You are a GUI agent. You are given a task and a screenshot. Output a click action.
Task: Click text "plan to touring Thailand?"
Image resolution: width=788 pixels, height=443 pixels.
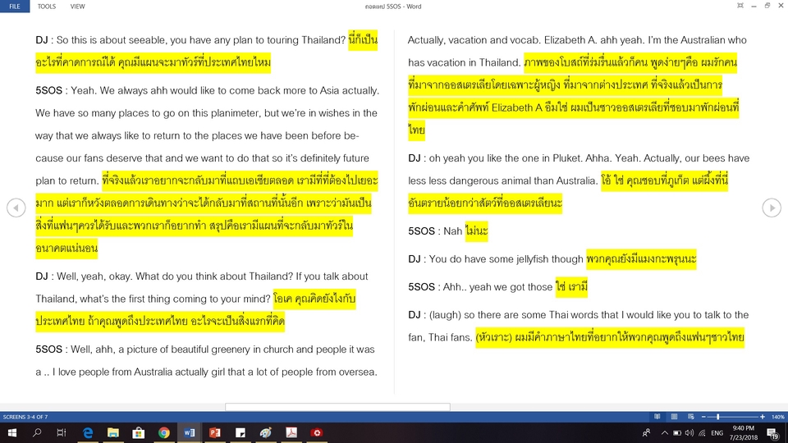[x=288, y=40]
